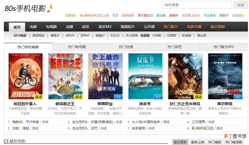Screen dimensions: 249x145
Task: Open the 大人物/中国版老手 list entry
Action: [x=146, y=122]
